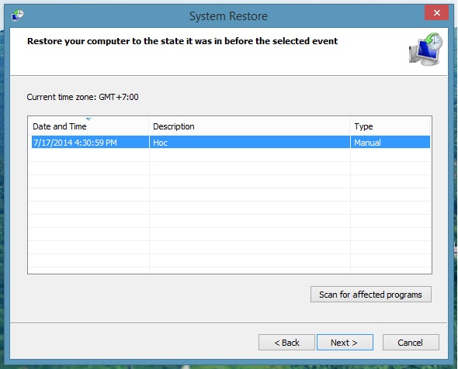Screen dimensions: 458x369
Task: Click the System Restore title text
Action: click(228, 16)
